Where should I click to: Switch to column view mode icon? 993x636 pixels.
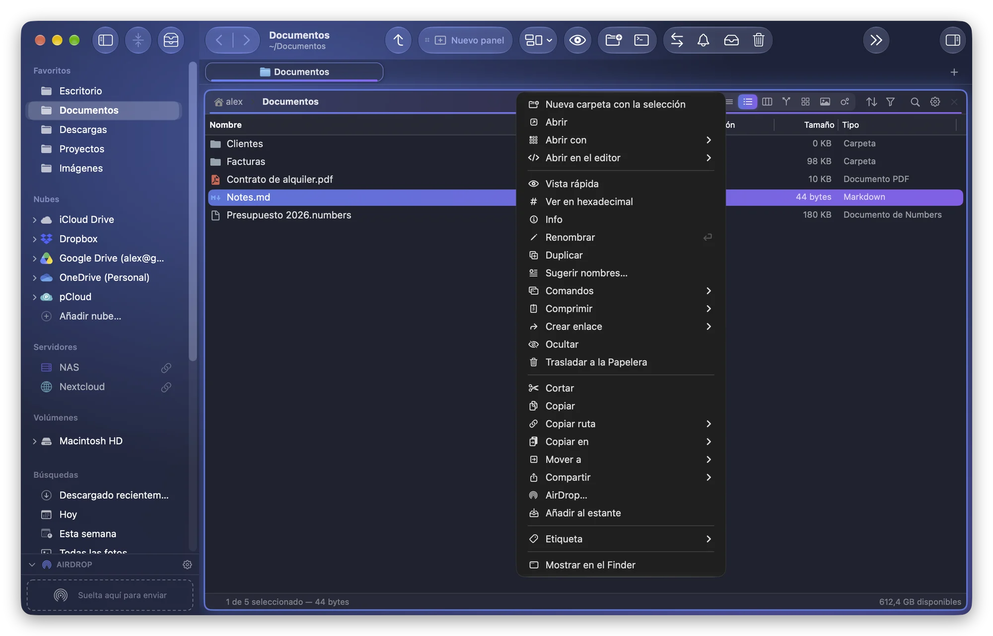click(767, 102)
